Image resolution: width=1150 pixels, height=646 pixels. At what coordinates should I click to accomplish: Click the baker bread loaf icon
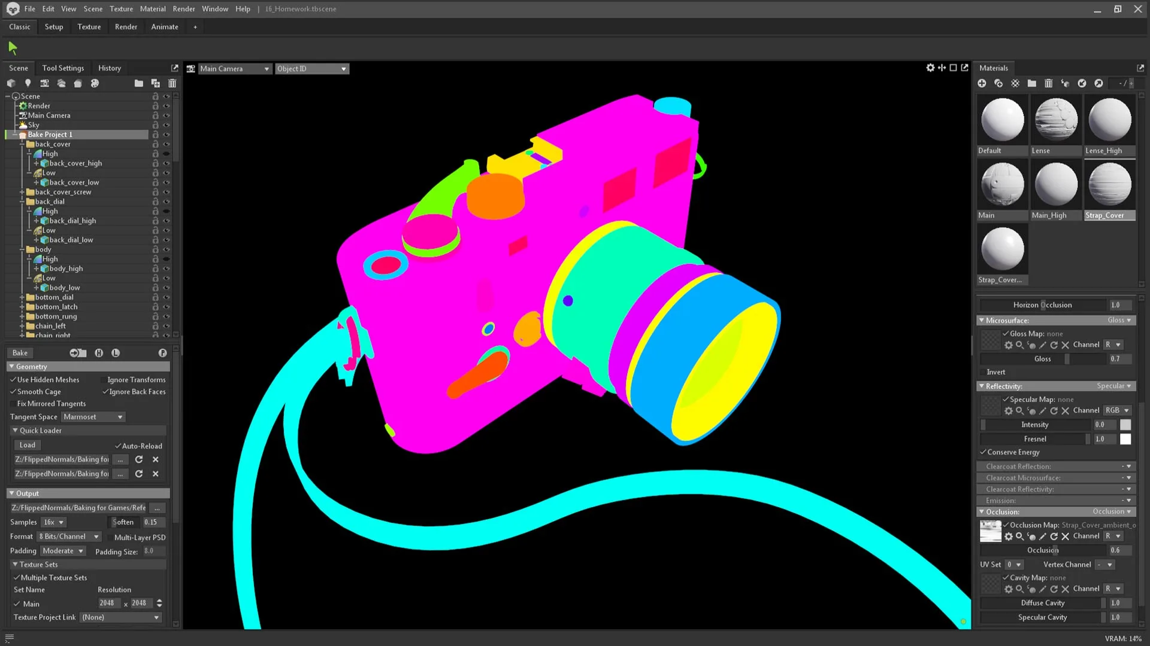point(78,83)
